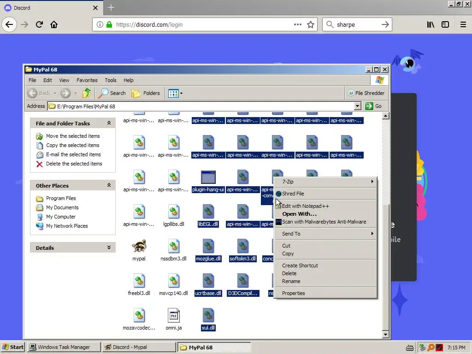Select the libEGL.dll file icon

208,212
